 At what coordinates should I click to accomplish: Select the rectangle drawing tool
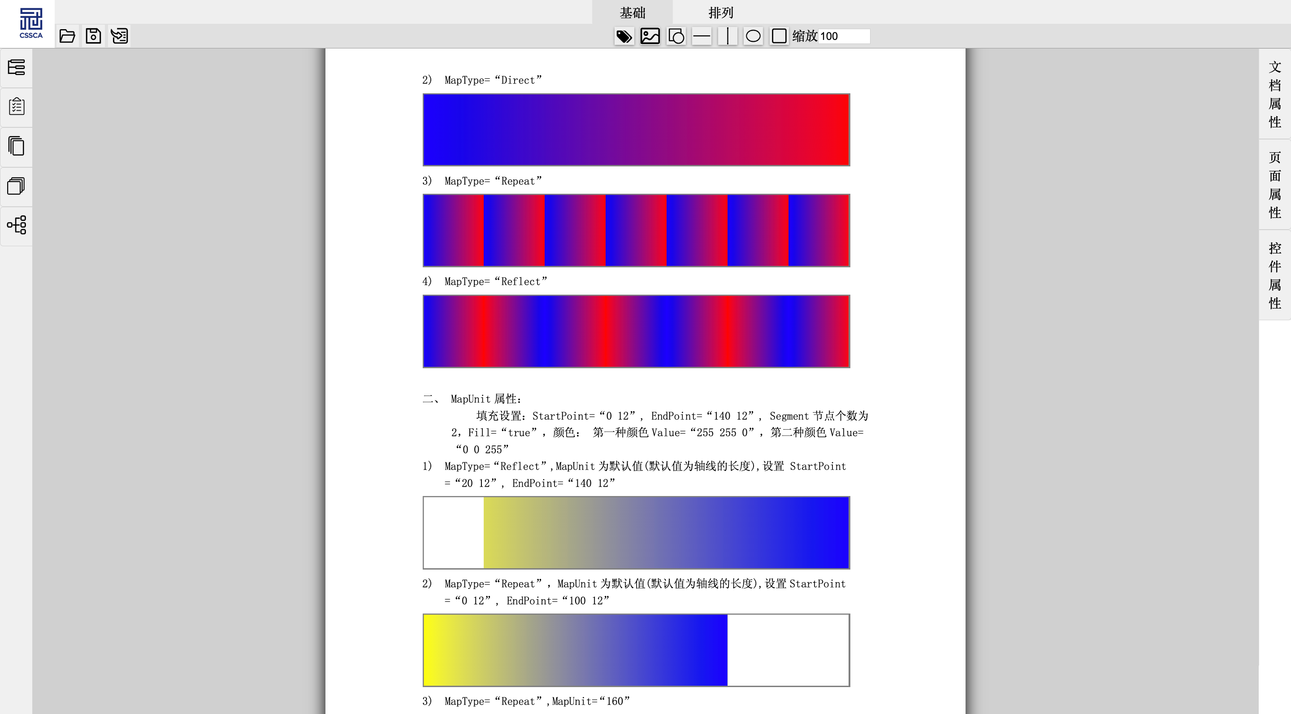pos(780,36)
